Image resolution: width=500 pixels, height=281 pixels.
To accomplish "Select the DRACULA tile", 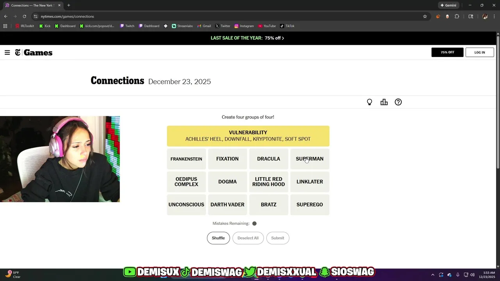I will 269,159.
